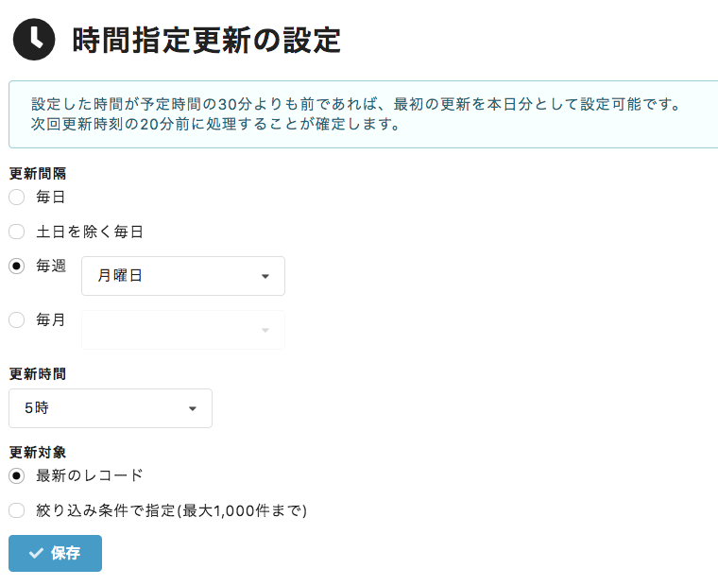Select the 毎日 radio button
718x586 pixels.
point(16,197)
